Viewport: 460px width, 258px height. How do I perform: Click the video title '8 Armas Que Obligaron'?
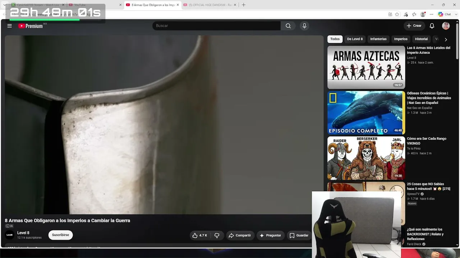tap(68, 220)
